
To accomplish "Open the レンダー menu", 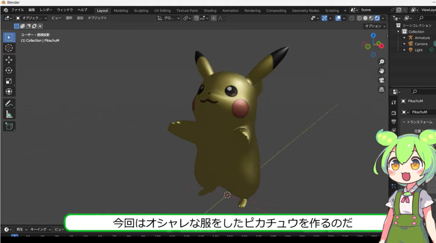I will coord(46,10).
